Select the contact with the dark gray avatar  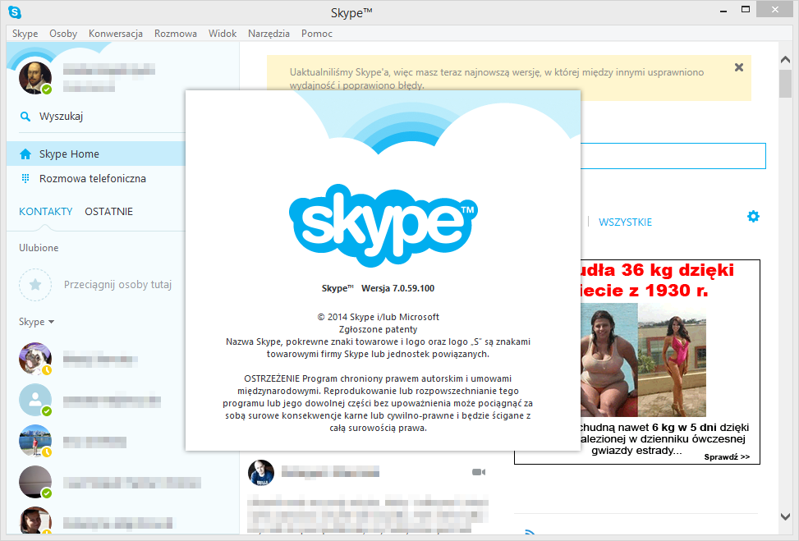coord(35,482)
